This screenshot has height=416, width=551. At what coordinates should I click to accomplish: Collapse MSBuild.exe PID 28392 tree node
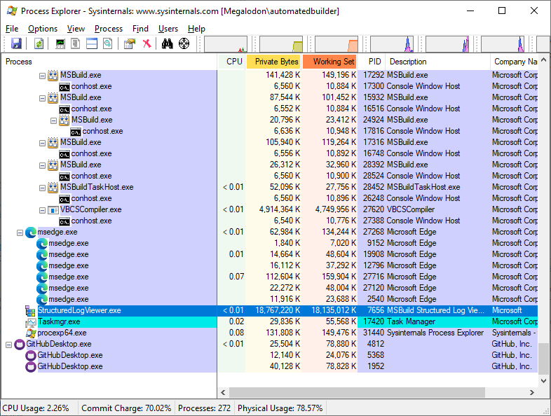click(x=42, y=165)
